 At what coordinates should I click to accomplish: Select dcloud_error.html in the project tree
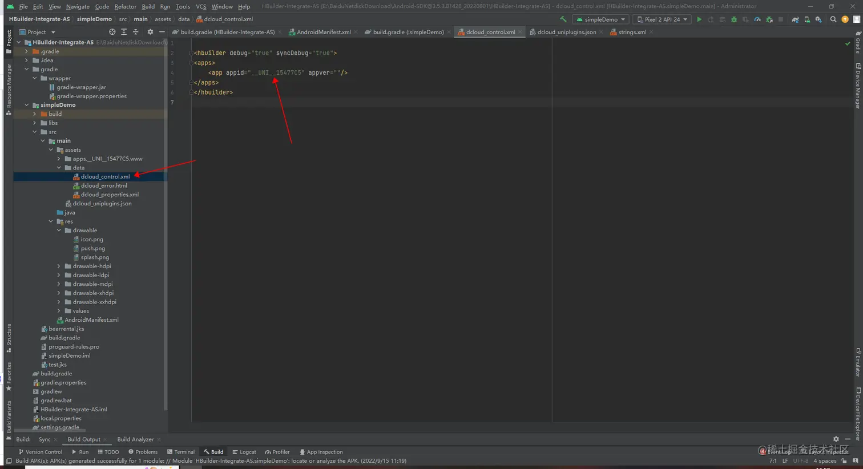(104, 185)
